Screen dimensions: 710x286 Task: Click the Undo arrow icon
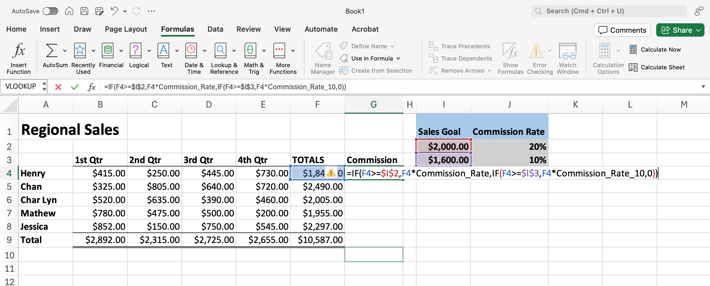(114, 11)
